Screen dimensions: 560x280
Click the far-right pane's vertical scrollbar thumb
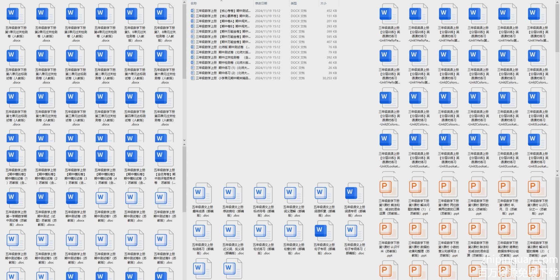557,28
